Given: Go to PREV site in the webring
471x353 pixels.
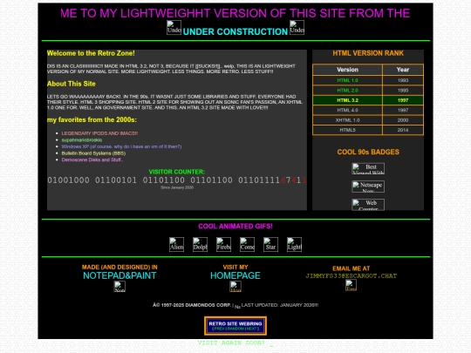Looking at the screenshot, I should [x=220, y=329].
